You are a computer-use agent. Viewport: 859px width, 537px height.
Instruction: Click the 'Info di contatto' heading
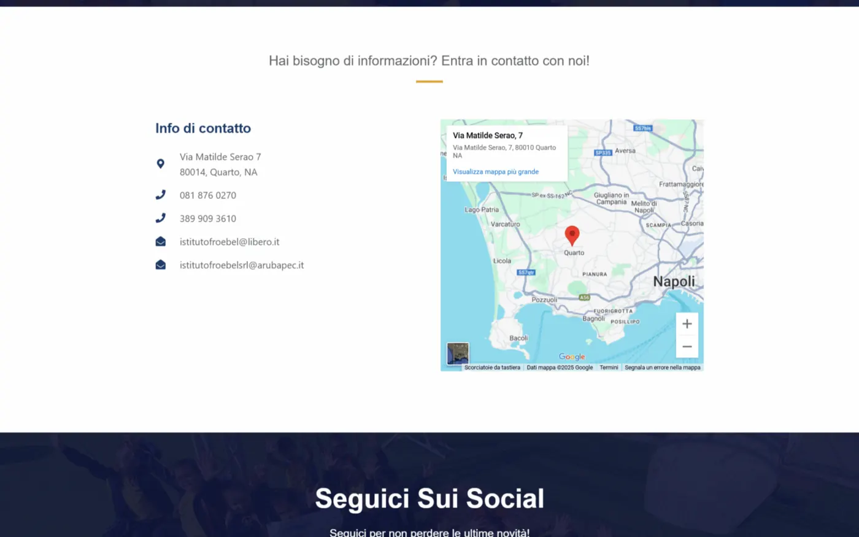(x=203, y=128)
